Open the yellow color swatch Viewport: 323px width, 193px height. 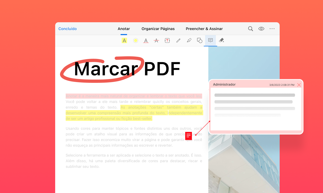(135, 40)
